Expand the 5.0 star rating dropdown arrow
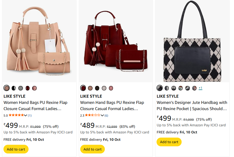This screenshot has height=157, width=234. pos(26,115)
